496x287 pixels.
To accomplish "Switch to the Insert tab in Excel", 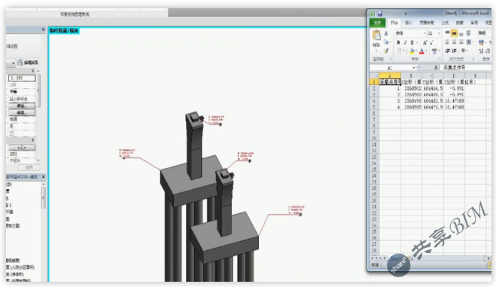I will (x=409, y=23).
